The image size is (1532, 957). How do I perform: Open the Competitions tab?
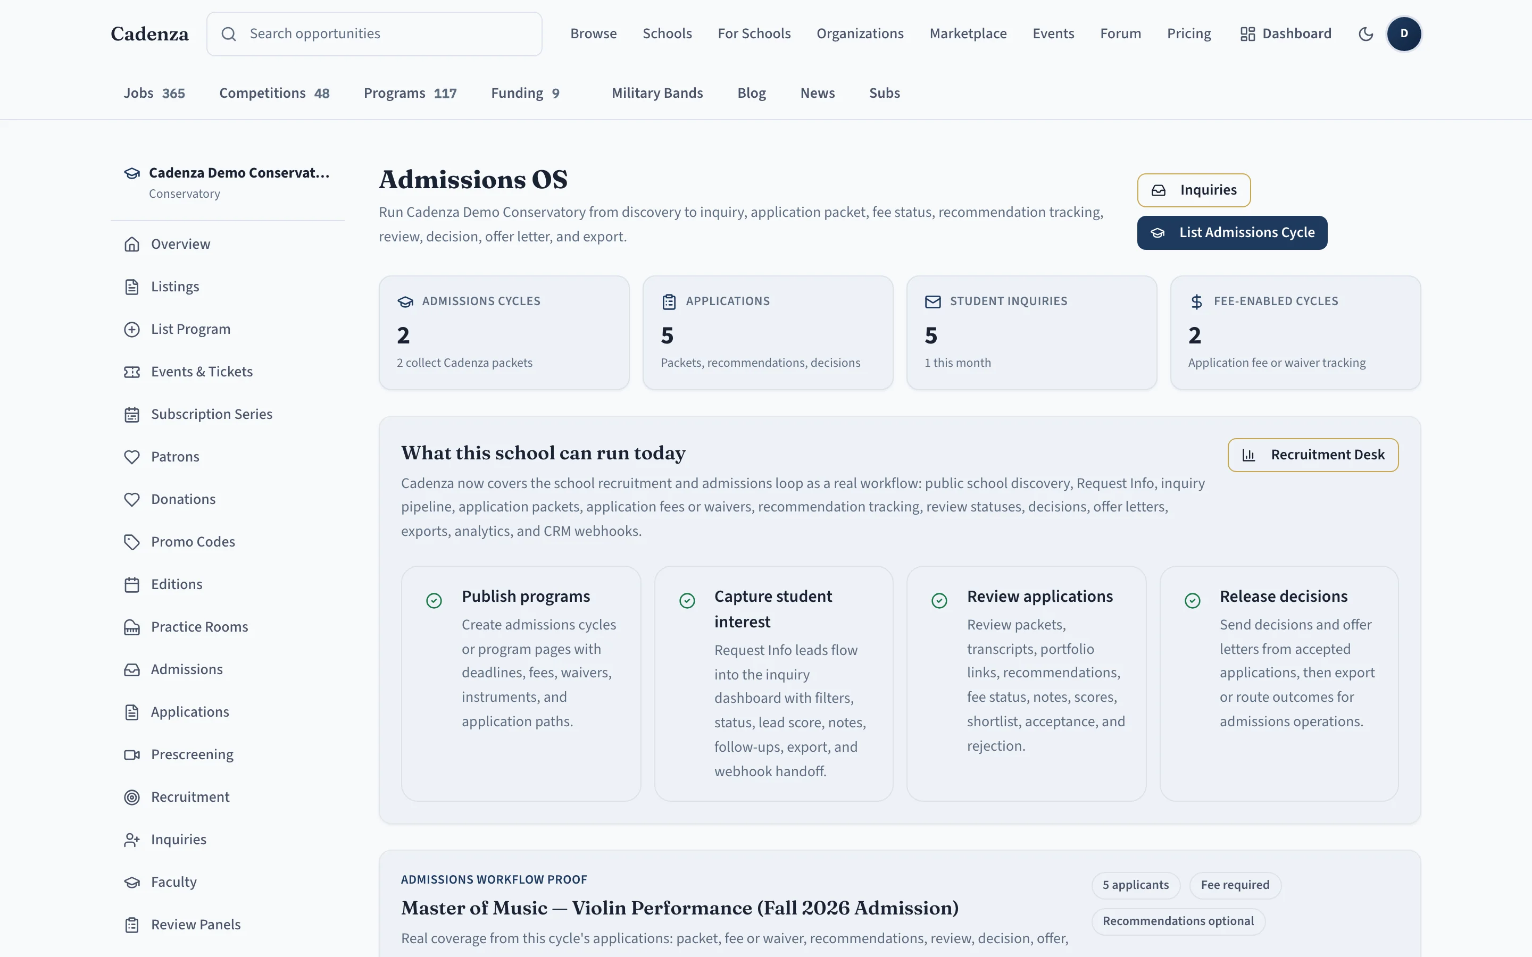[x=274, y=93]
